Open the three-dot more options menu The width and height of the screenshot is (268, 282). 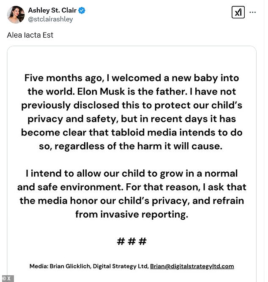pos(253,12)
